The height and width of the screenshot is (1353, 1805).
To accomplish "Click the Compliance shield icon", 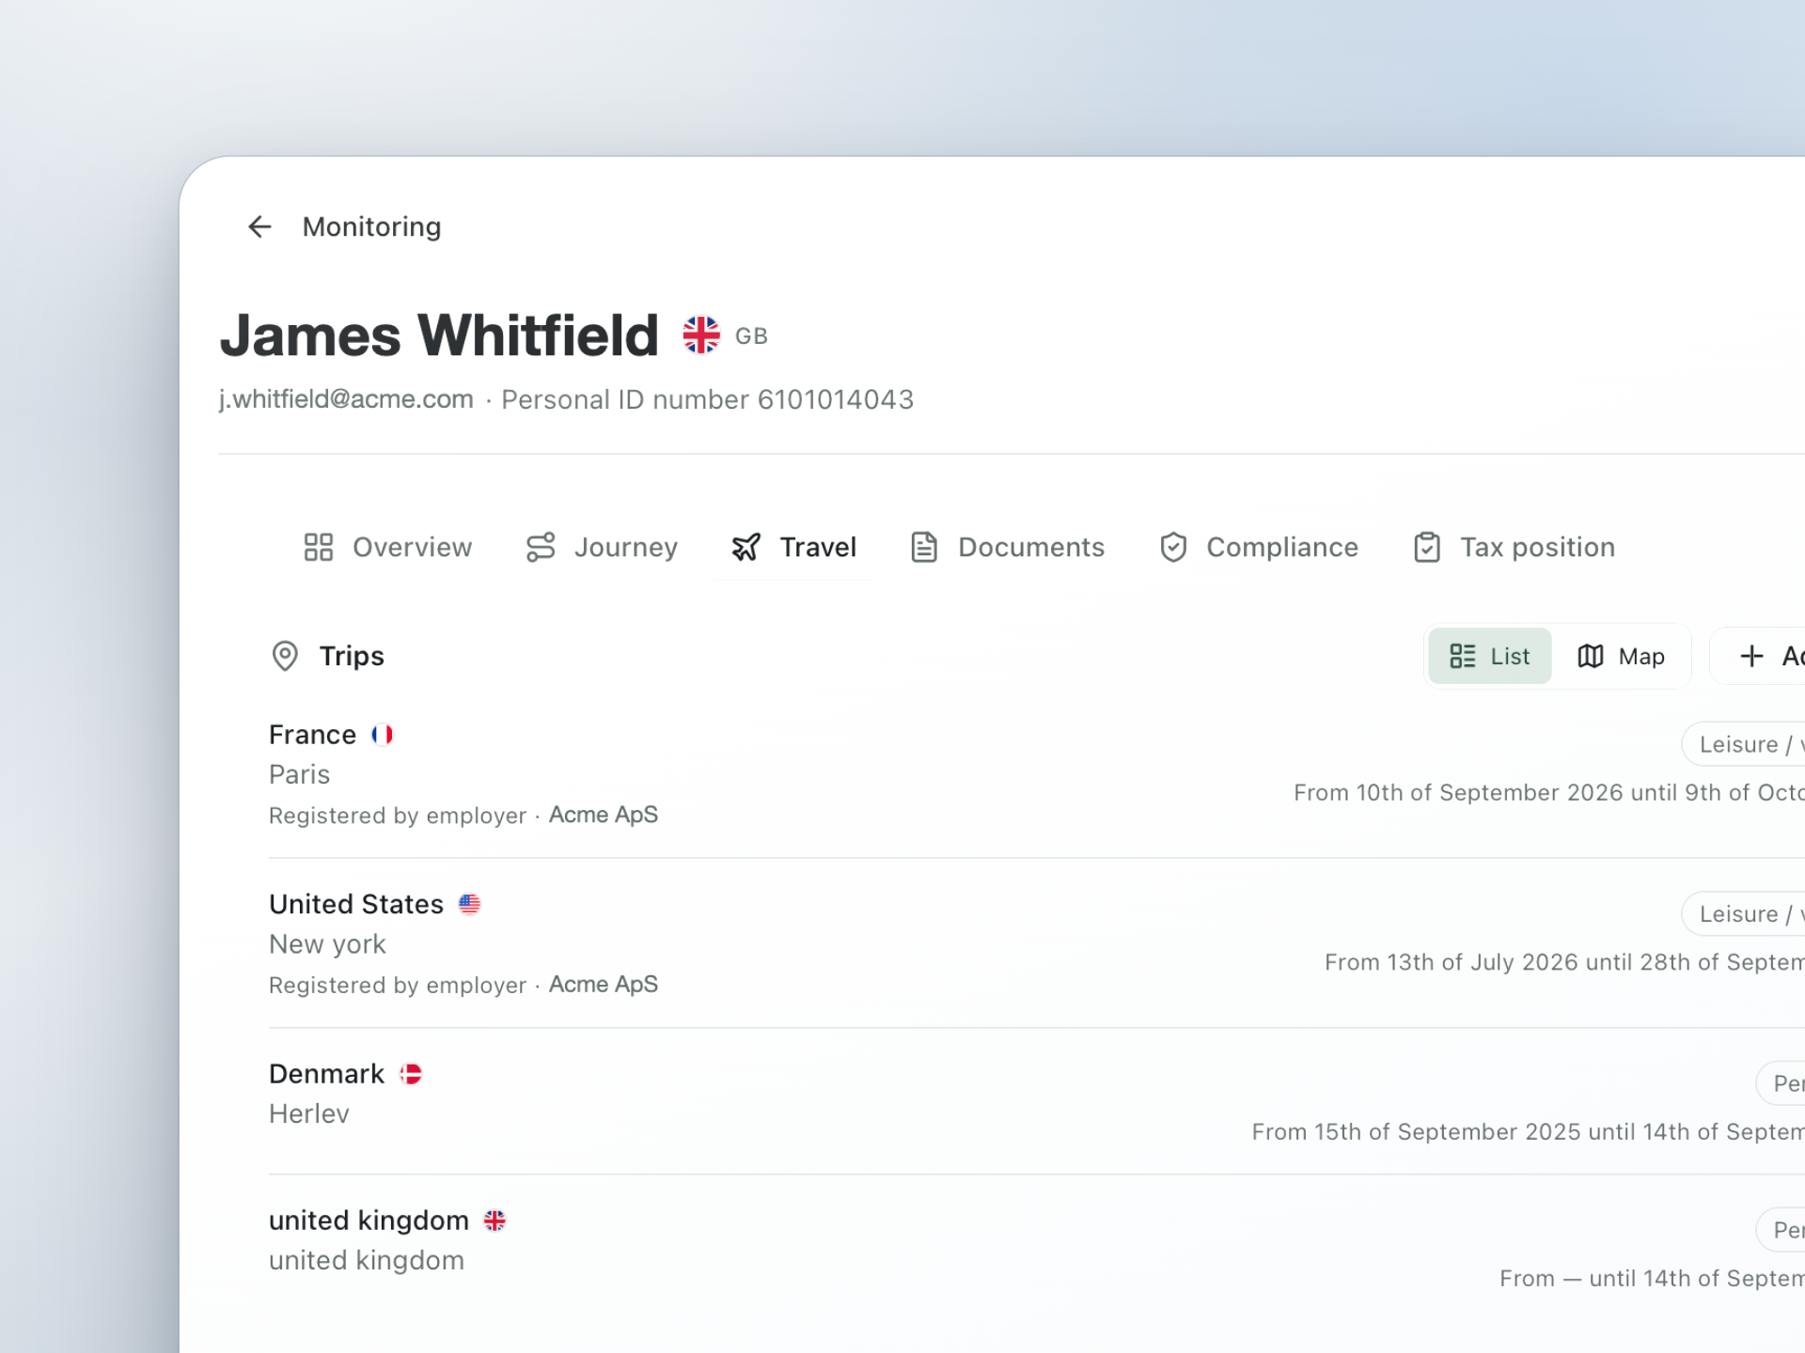I will click(x=1173, y=547).
